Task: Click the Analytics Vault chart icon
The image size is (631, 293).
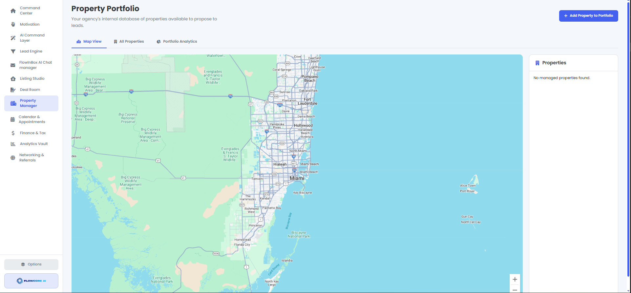Action: (x=13, y=144)
